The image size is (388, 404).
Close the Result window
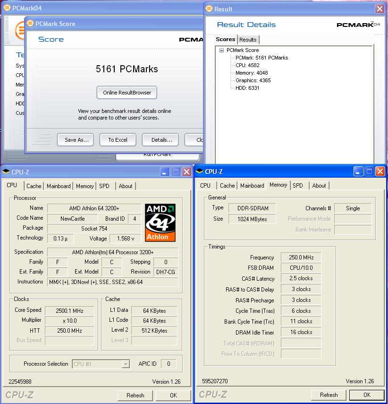pos(380,9)
